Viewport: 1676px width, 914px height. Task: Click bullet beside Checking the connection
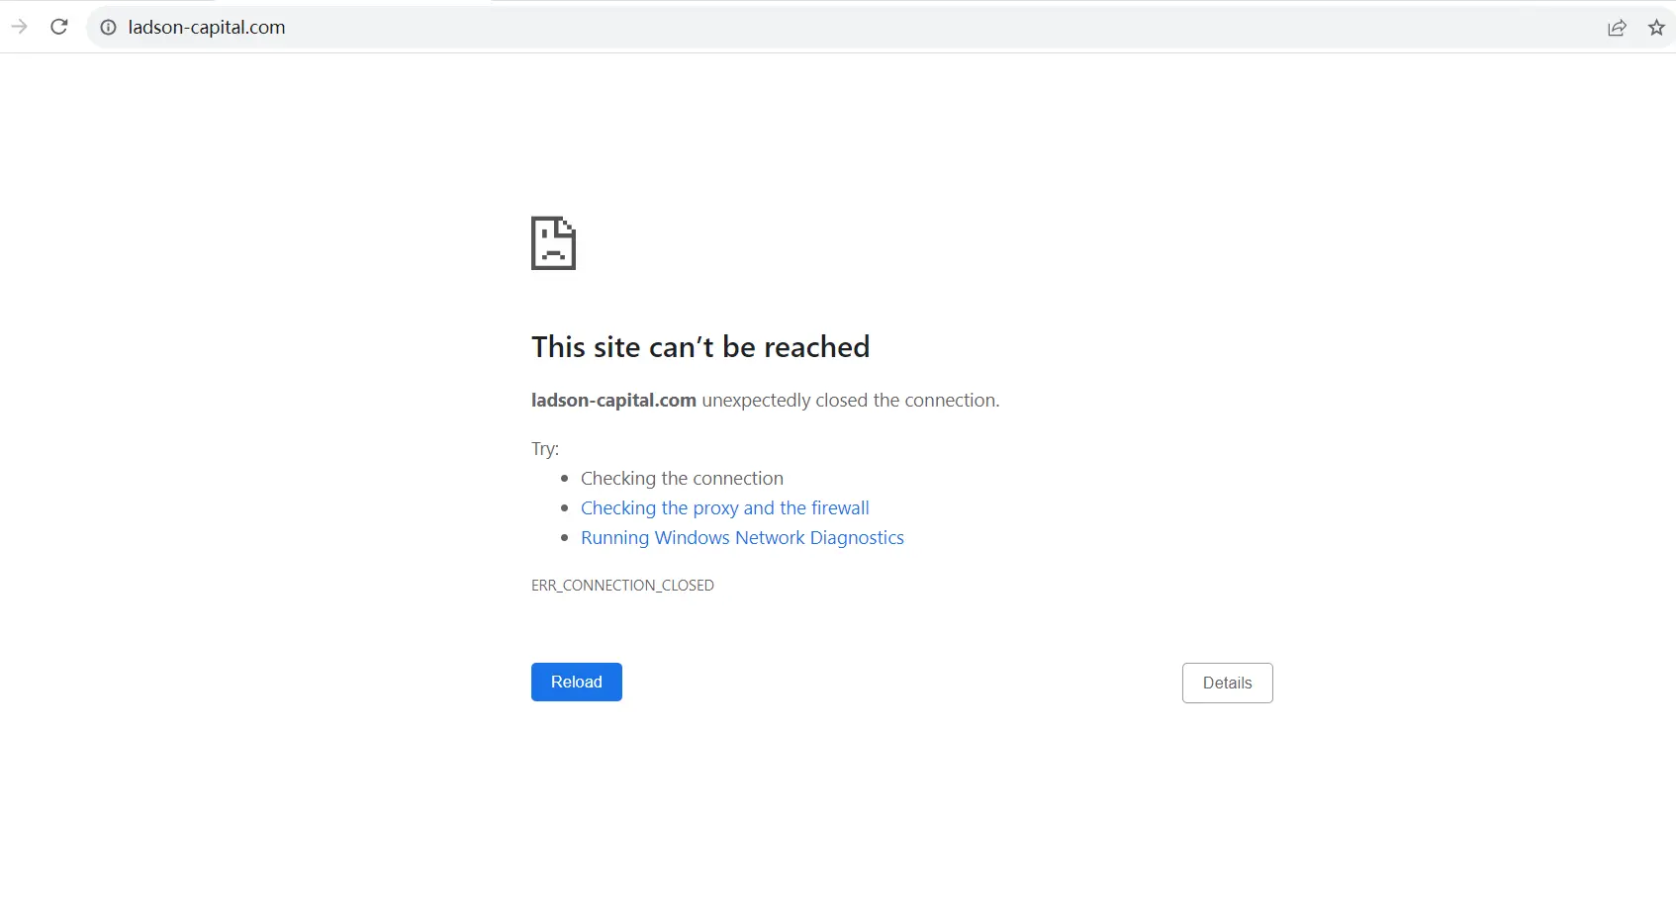tap(564, 479)
